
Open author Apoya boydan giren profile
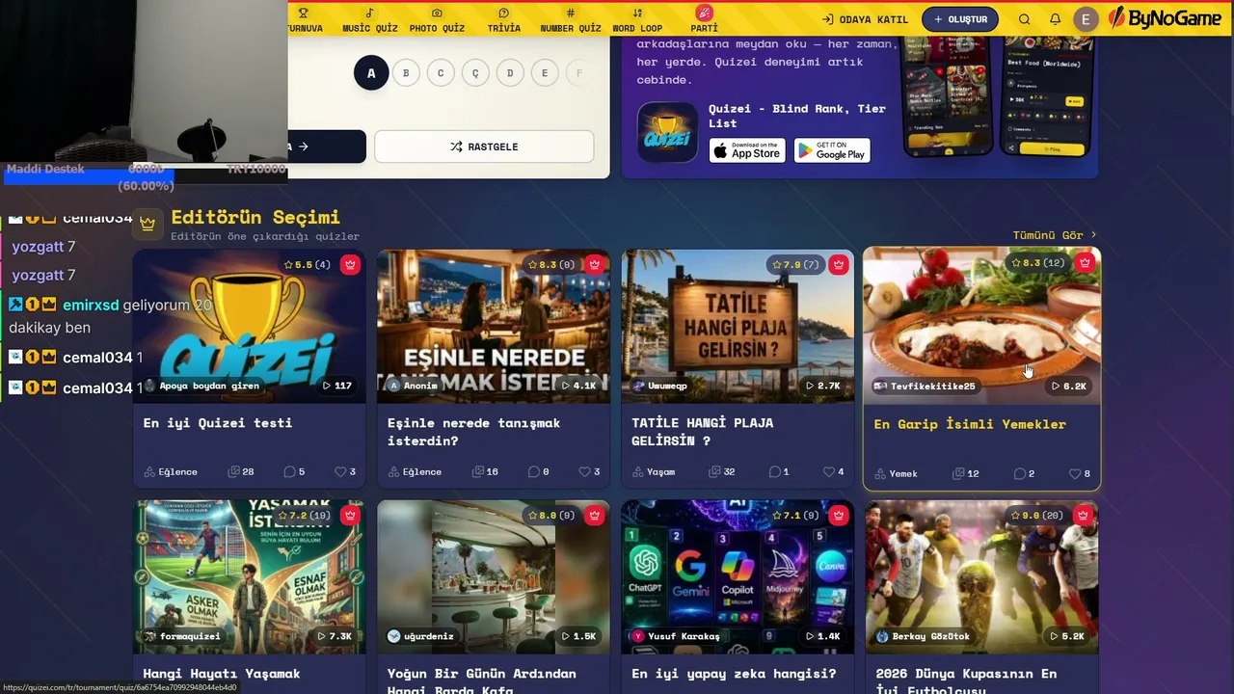point(201,386)
